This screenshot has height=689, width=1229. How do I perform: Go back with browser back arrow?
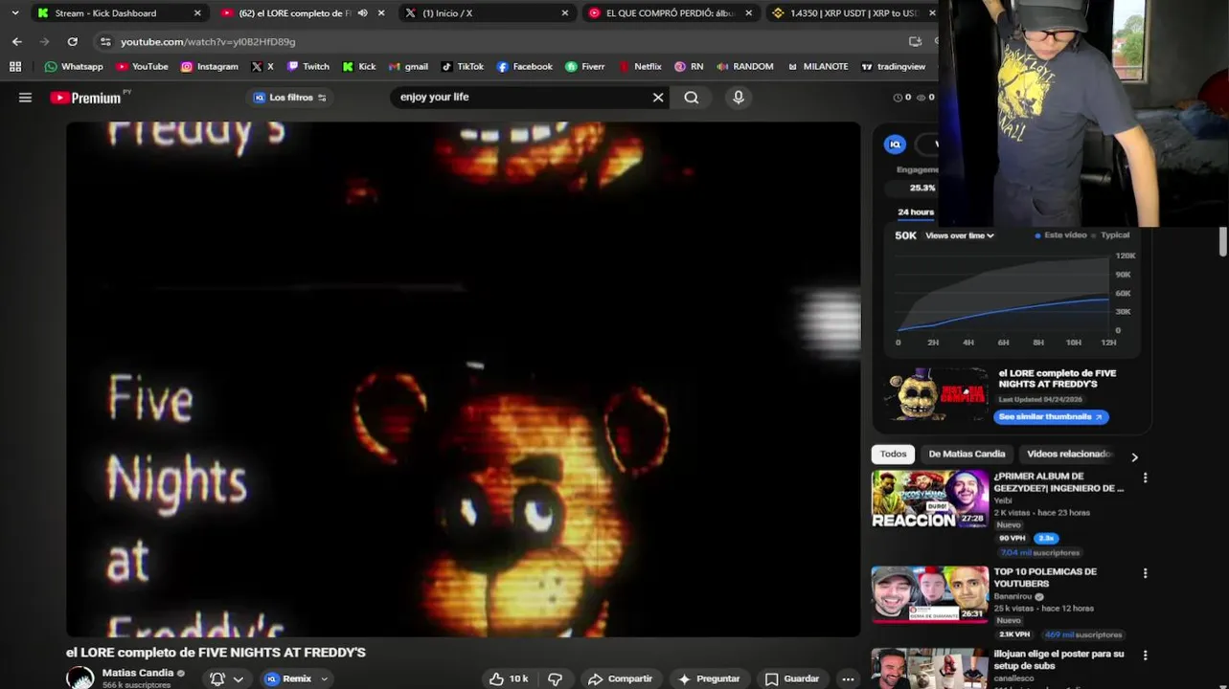point(16,41)
